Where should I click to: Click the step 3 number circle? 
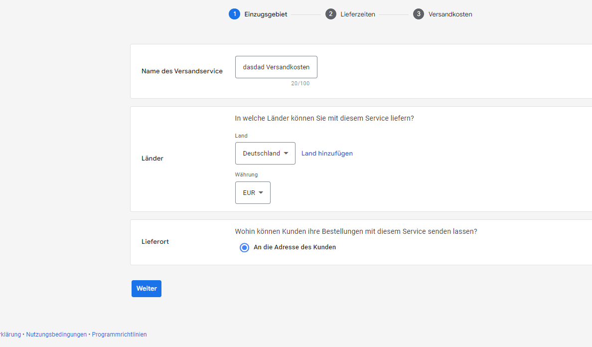tap(419, 14)
